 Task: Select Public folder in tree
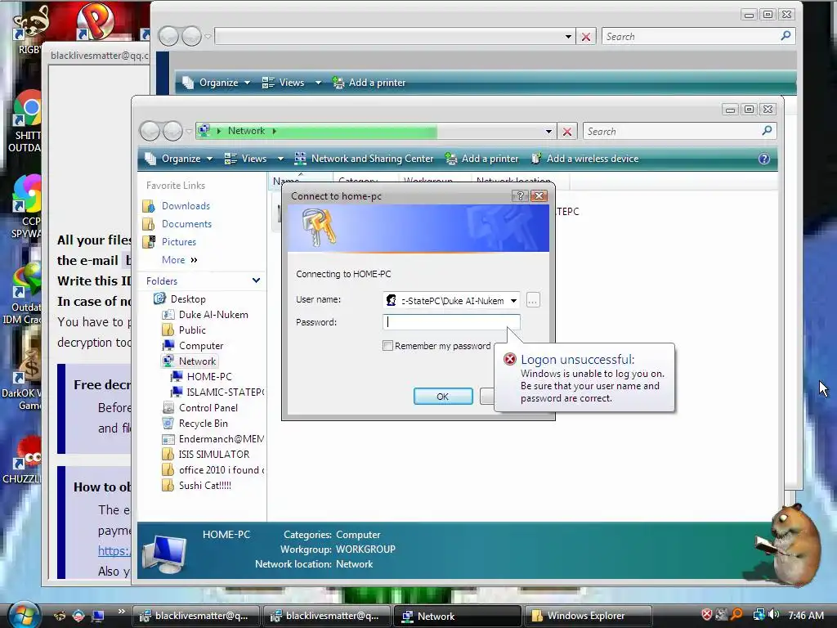tap(192, 330)
